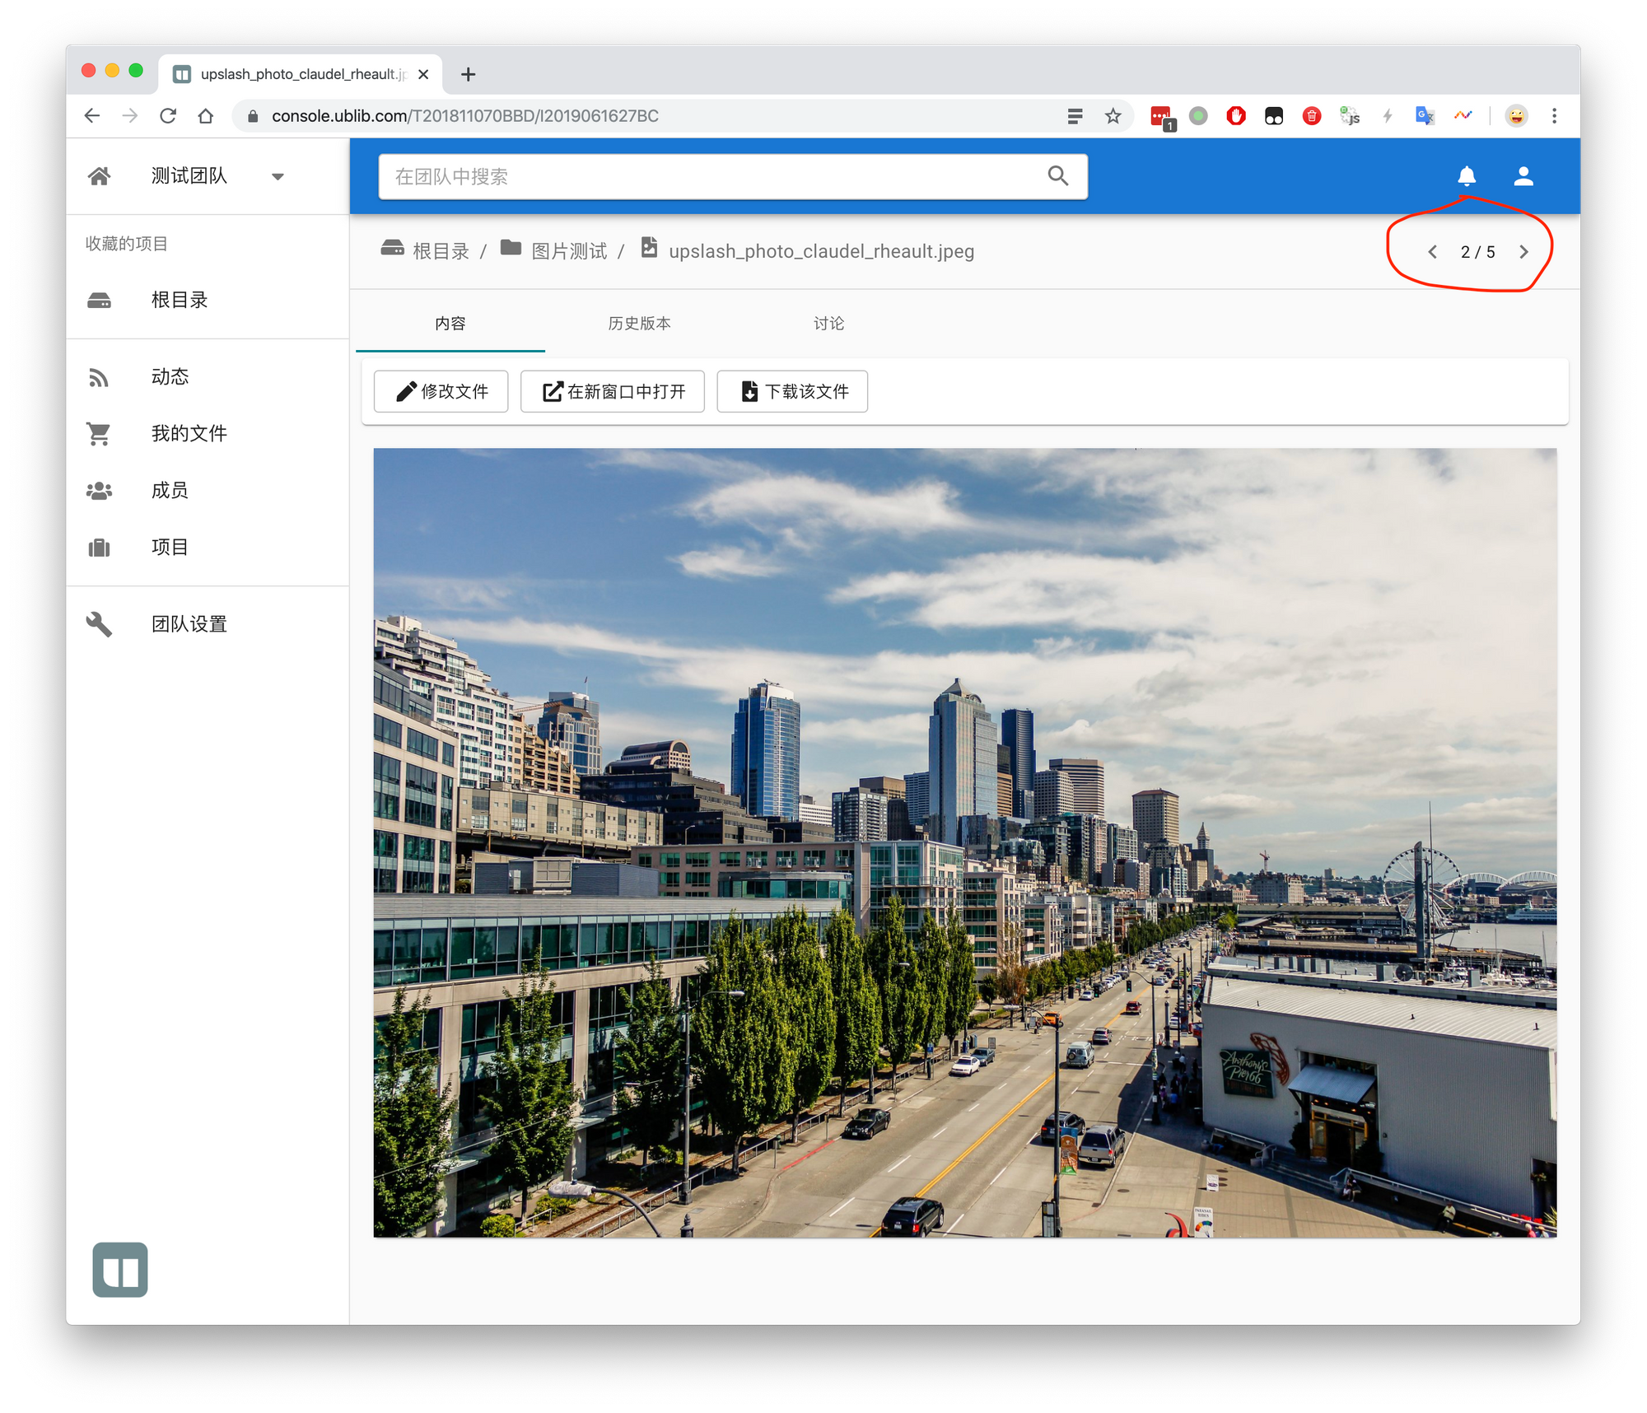Go to next image with right chevron
Image resolution: width=1647 pixels, height=1413 pixels.
1523,252
